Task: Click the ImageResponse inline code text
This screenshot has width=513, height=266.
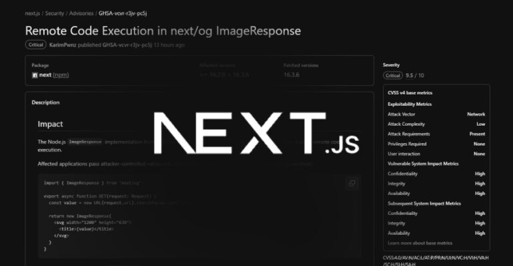Action: pyautogui.click(x=85, y=142)
